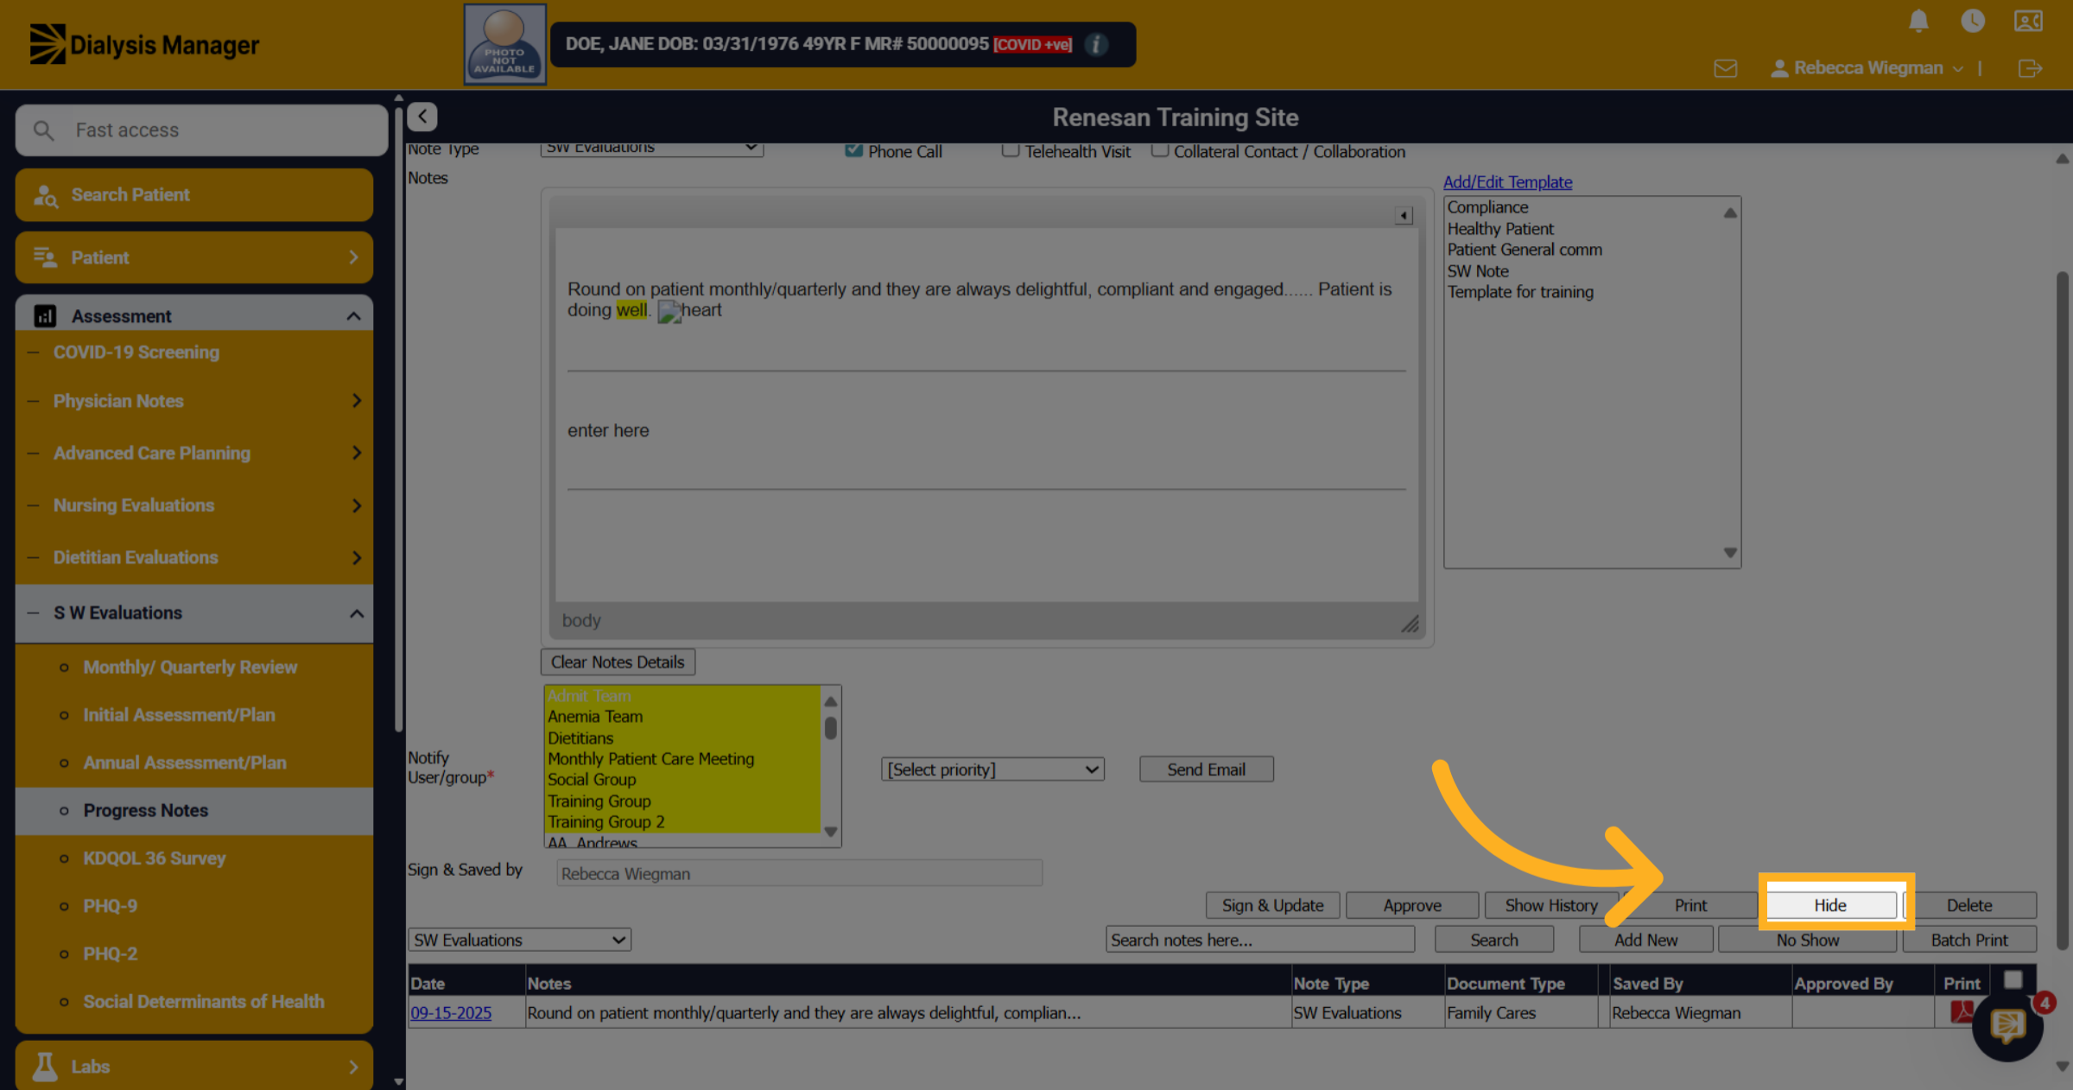The height and width of the screenshot is (1090, 2073).
Task: Click the Show History button
Action: (1551, 905)
